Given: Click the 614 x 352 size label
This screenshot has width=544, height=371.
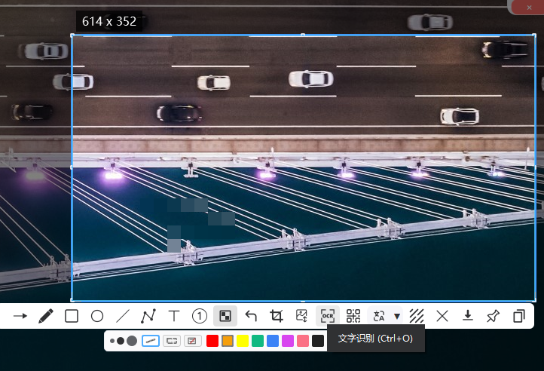Looking at the screenshot, I should (109, 21).
